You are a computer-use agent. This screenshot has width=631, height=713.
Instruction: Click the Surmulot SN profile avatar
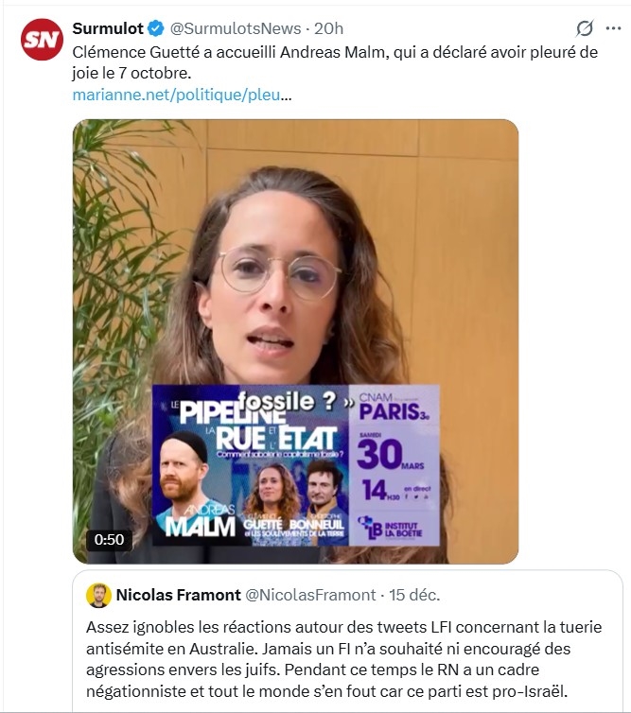point(42,39)
